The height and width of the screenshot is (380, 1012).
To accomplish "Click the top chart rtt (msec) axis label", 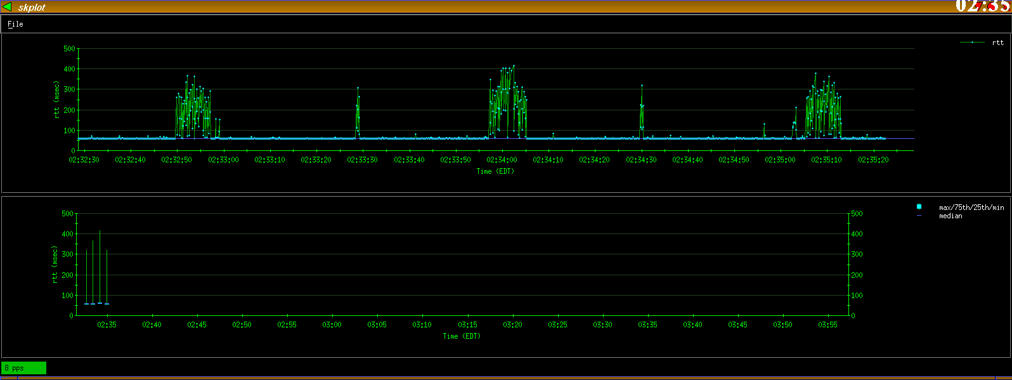I will click(x=56, y=100).
